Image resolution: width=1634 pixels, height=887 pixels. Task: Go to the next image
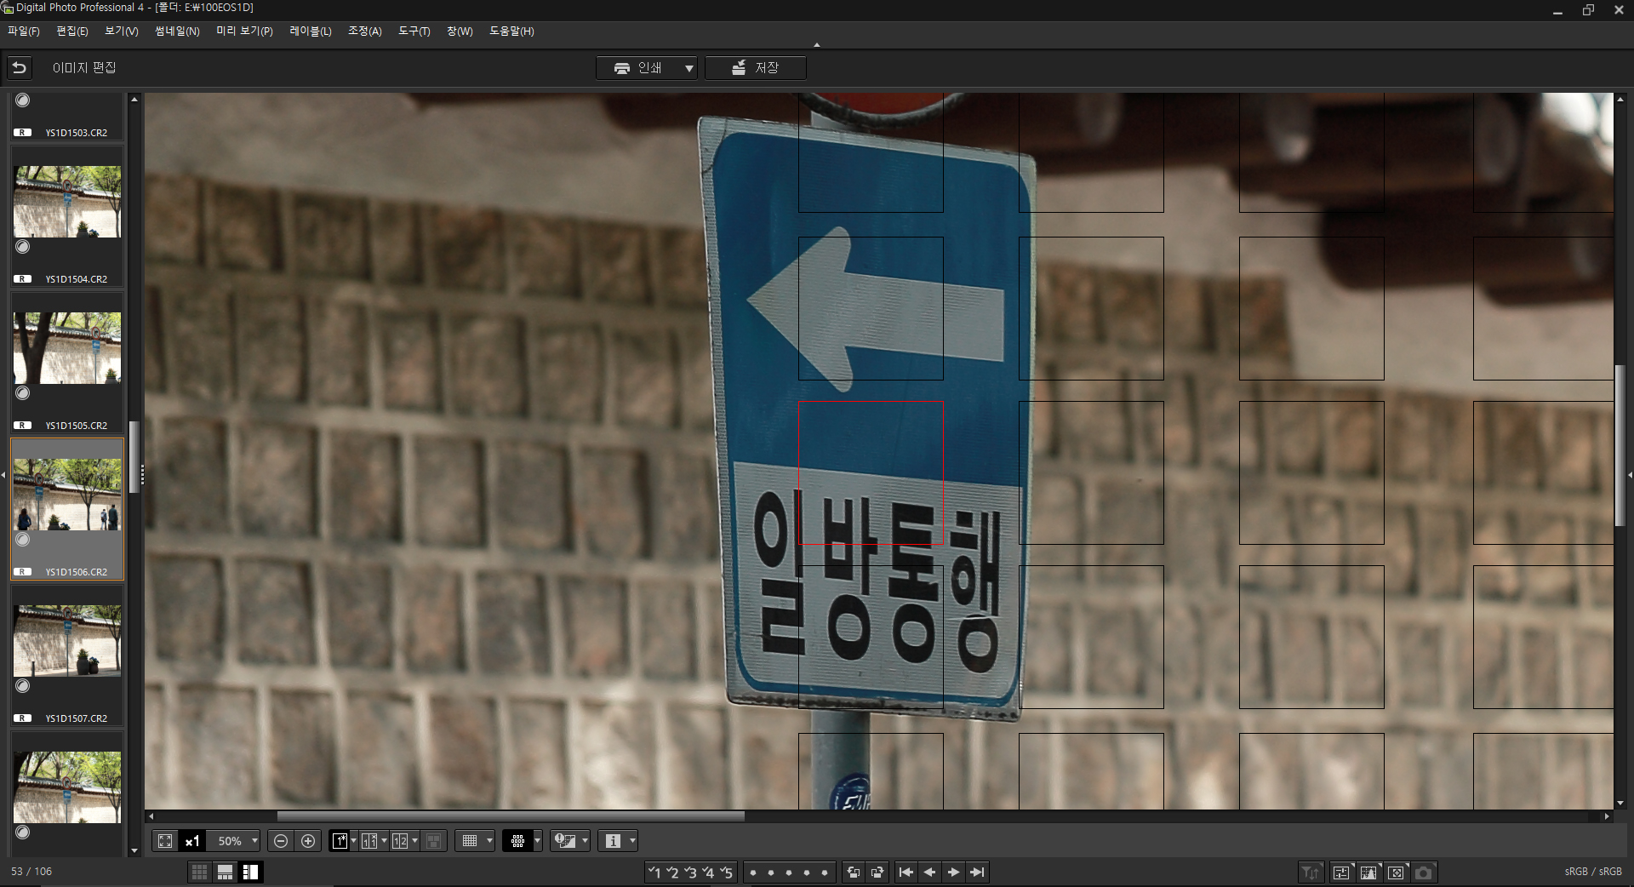point(953,872)
